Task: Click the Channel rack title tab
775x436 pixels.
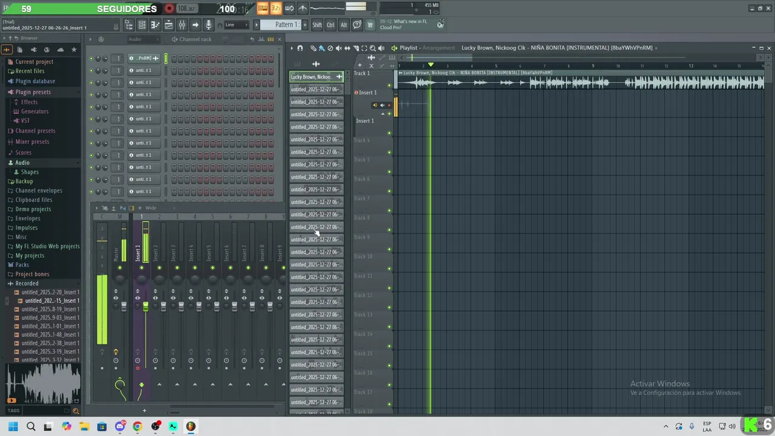Action: pyautogui.click(x=195, y=39)
